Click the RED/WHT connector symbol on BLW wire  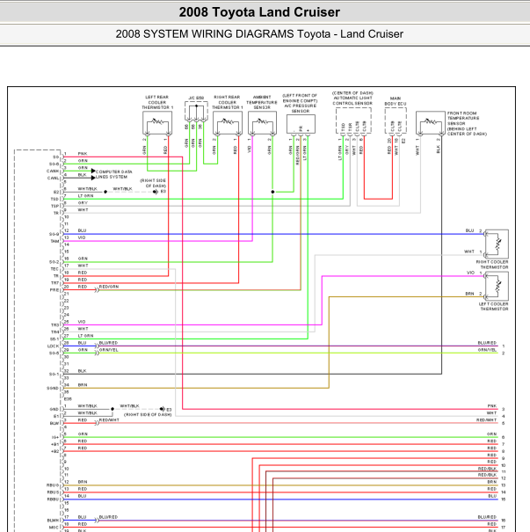(97, 423)
